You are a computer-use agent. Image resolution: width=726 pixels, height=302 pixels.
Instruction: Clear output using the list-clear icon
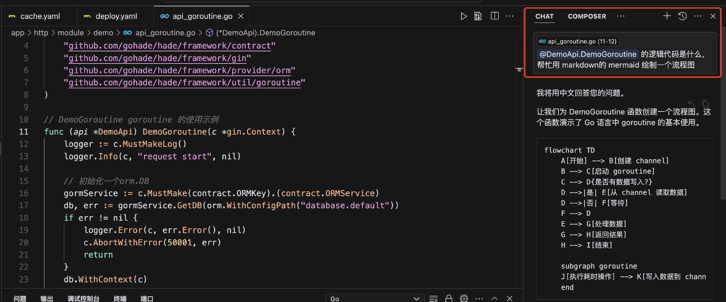434,298
